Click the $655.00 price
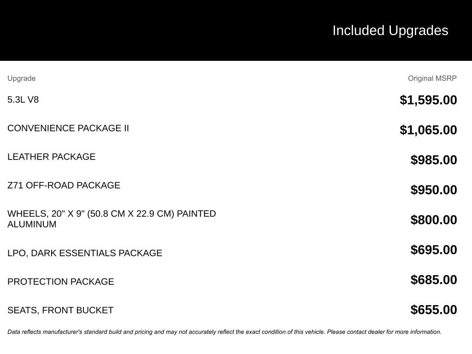This screenshot has height=354, width=472. [434, 310]
